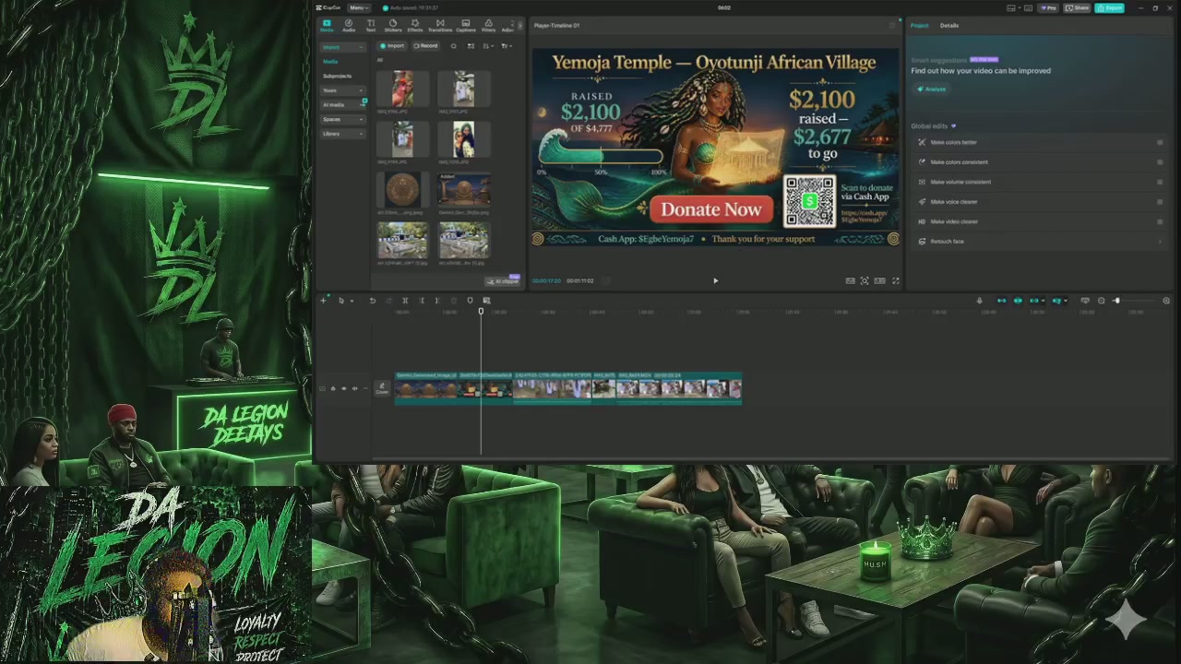Click the Pro upgrade button
Screen dimensions: 1181x664
1048,8
